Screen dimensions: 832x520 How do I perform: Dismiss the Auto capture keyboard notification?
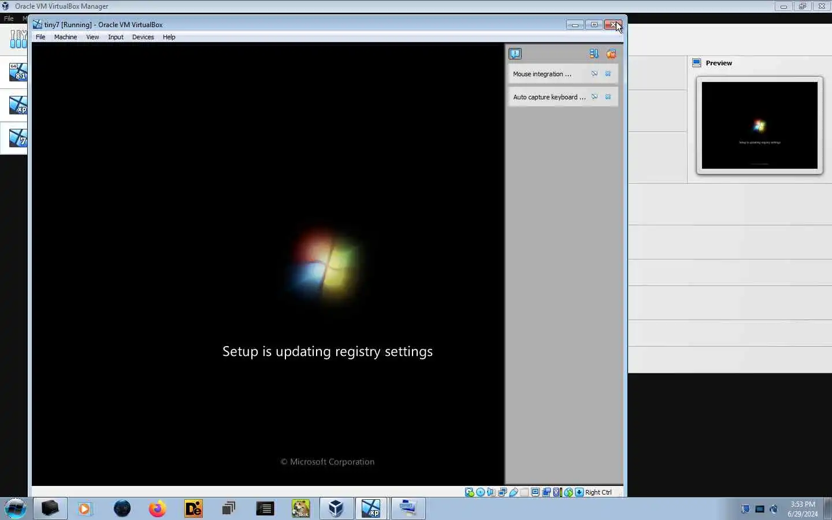click(608, 96)
